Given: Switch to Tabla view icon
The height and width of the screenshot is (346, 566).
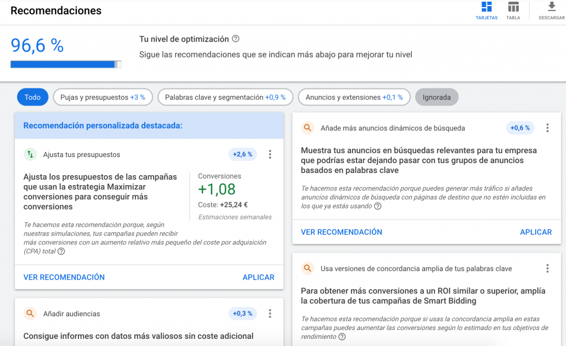Looking at the screenshot, I should pyautogui.click(x=513, y=8).
